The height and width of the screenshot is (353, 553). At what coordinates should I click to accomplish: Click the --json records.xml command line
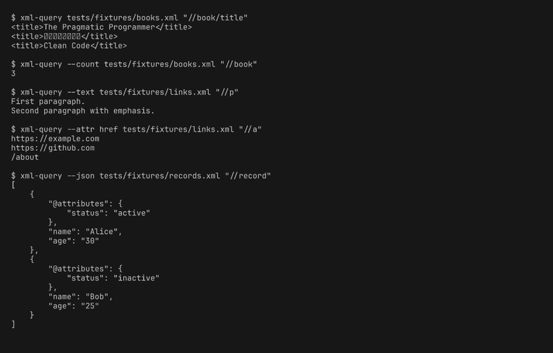coord(141,176)
